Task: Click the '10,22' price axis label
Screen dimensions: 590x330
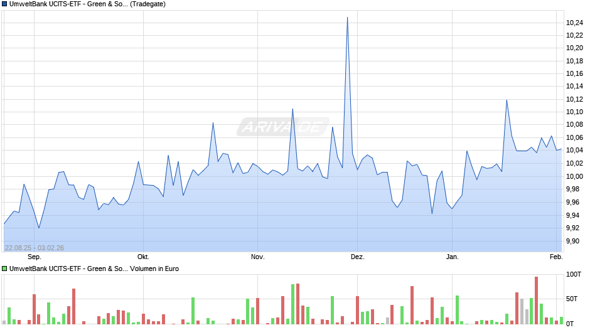Action: coord(574,35)
